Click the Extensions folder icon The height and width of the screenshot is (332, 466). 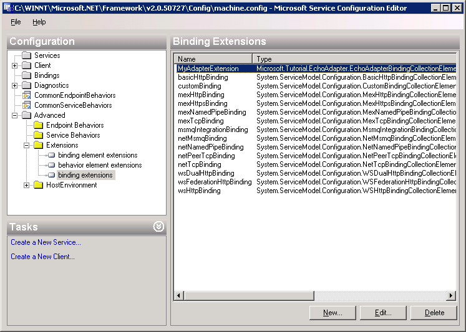39,145
